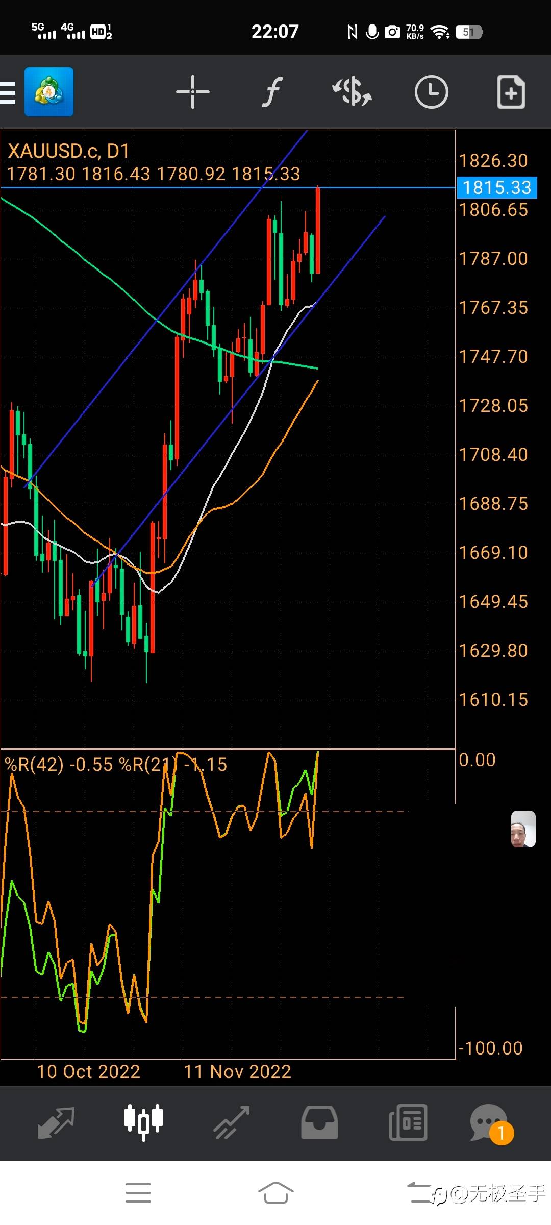Tap the OHLC values 1781.30 1816.43 line

pyautogui.click(x=154, y=174)
